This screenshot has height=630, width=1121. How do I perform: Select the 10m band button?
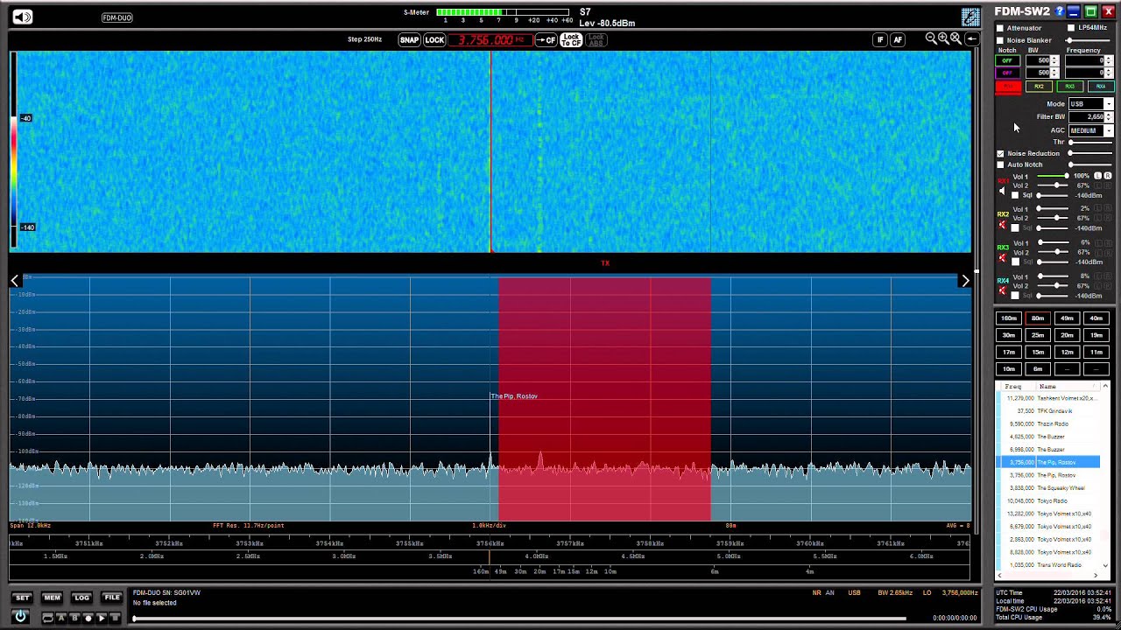click(1009, 368)
